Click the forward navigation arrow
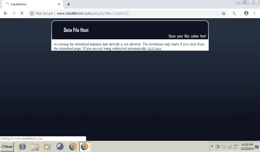Viewport: 260px width, 152px height. click(x=14, y=13)
